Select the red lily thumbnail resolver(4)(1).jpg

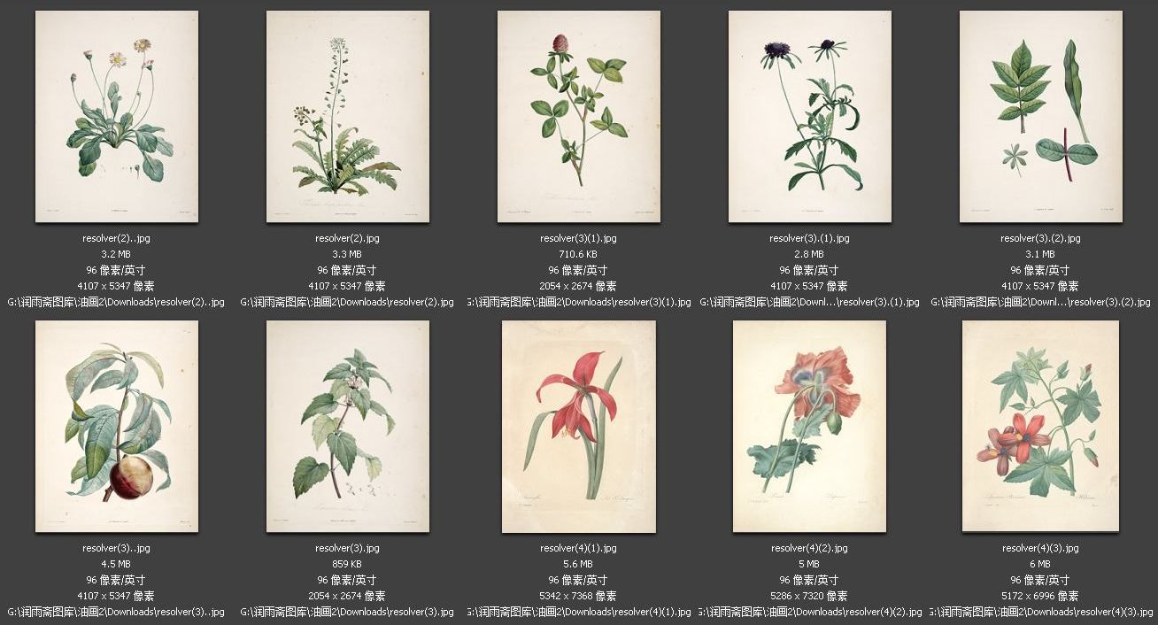pos(579,427)
